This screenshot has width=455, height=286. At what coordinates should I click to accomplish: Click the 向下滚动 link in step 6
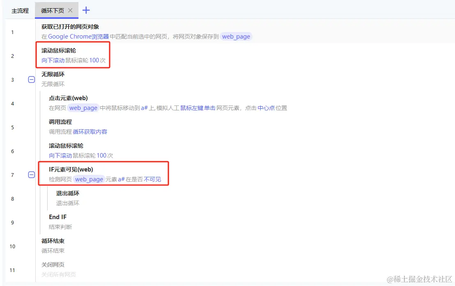click(x=60, y=156)
